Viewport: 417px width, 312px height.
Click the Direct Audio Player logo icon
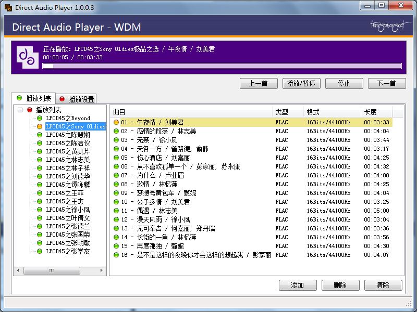click(x=28, y=57)
